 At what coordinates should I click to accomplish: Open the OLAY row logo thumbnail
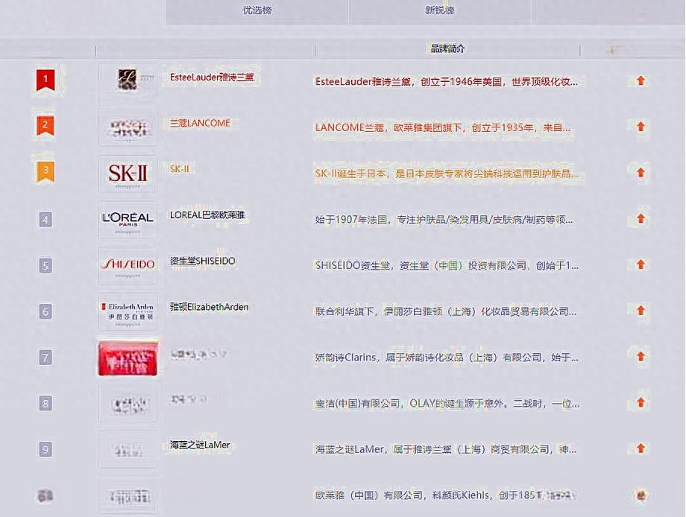click(x=128, y=404)
